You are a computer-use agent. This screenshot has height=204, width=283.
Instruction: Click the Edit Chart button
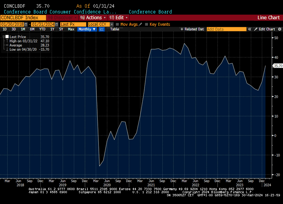[x=265, y=29]
